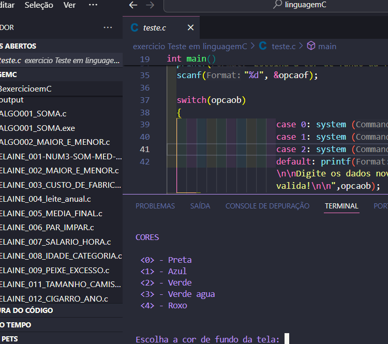This screenshot has width=388, height=344.
Task: Expand the PETS section
Action: click(61, 339)
